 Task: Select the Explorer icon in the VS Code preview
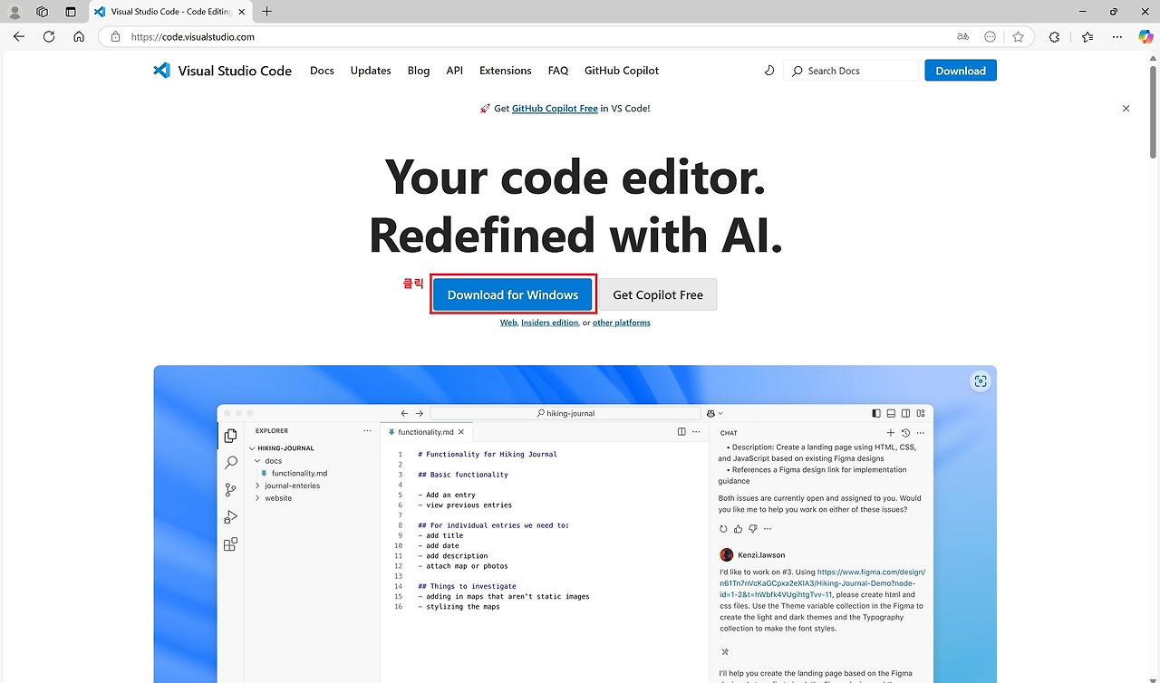tap(231, 436)
